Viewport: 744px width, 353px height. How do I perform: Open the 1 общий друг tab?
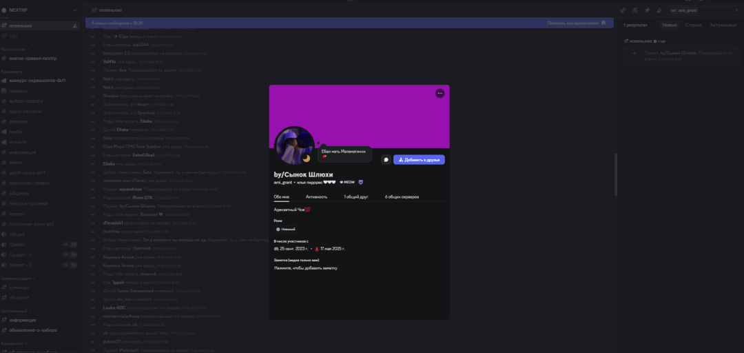click(356, 196)
